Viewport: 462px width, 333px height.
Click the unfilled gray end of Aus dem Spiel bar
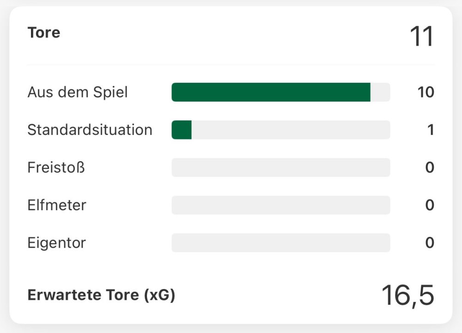[x=380, y=92]
